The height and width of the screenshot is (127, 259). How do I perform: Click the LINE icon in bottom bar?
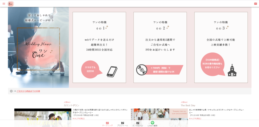click(153, 123)
